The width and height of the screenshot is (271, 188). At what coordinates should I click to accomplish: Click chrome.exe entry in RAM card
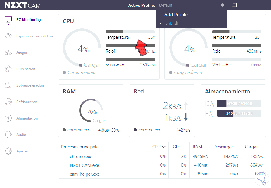coord(79,130)
